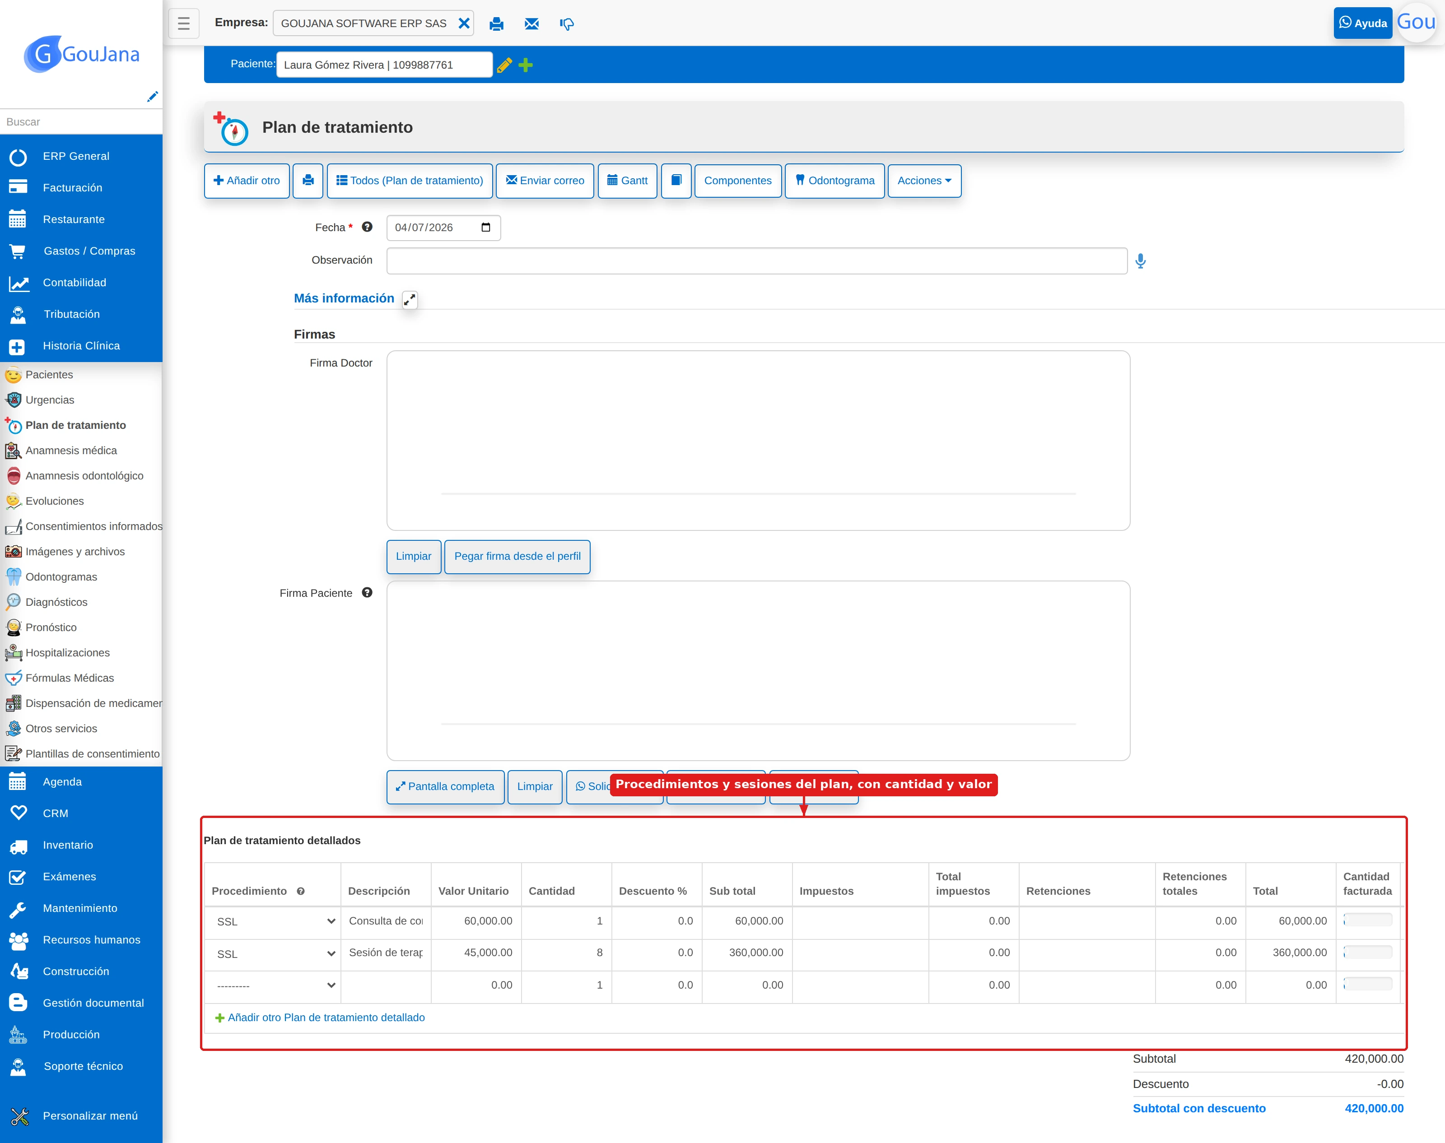The image size is (1445, 1143).
Task: Click Cantidad 8 cell
Action: coord(566,952)
